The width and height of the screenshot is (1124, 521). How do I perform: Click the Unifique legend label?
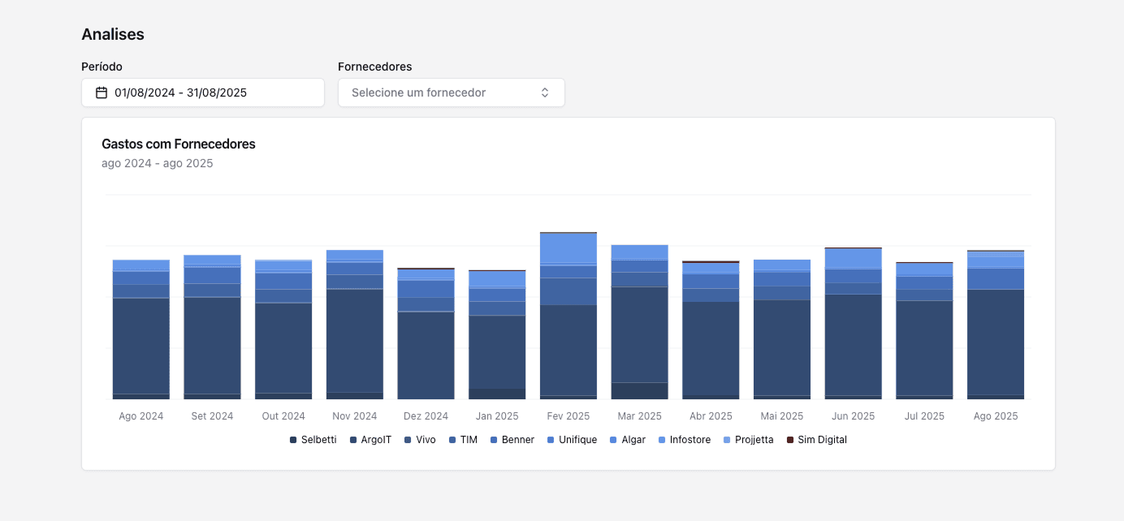pyautogui.click(x=577, y=440)
